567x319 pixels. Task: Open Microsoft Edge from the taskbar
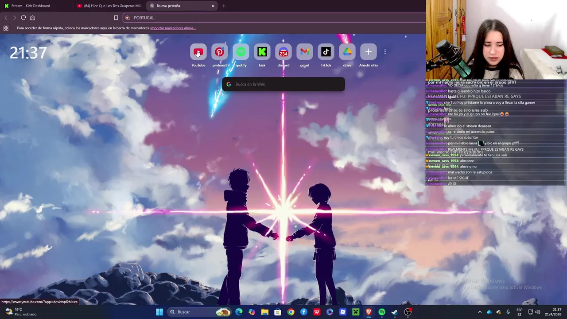pyautogui.click(x=239, y=312)
